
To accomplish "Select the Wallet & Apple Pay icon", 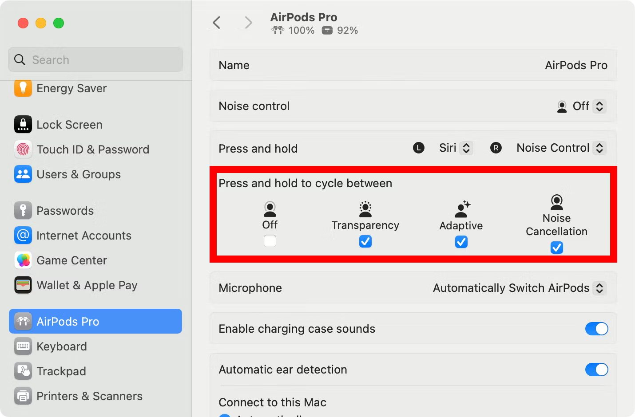I will point(23,285).
